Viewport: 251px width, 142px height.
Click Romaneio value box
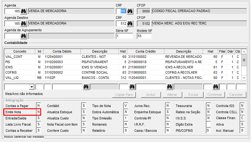pos(126,124)
